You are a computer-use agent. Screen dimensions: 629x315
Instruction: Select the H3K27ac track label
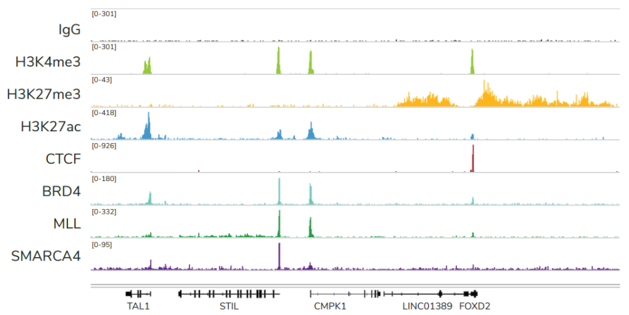[x=51, y=127]
